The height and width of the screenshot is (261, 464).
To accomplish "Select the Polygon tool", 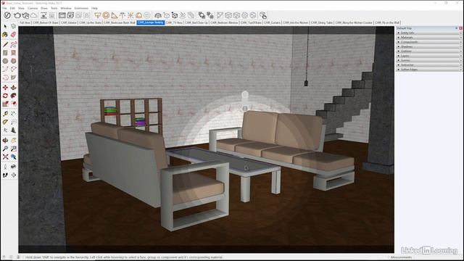I will (13, 61).
